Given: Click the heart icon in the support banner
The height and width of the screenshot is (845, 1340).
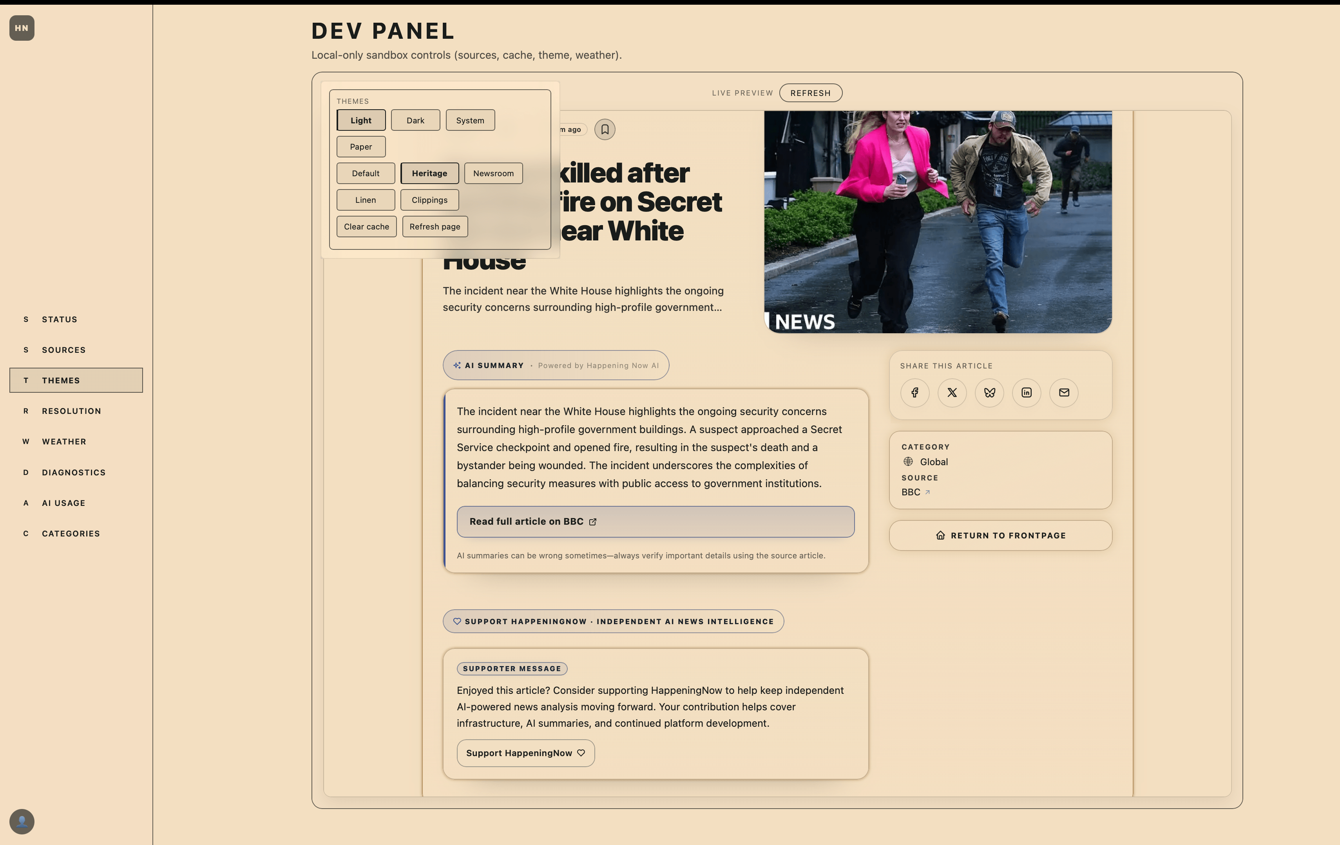Looking at the screenshot, I should click(x=457, y=621).
